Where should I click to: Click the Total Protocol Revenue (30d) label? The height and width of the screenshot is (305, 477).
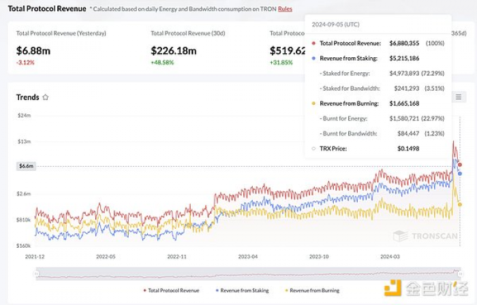[x=188, y=33]
